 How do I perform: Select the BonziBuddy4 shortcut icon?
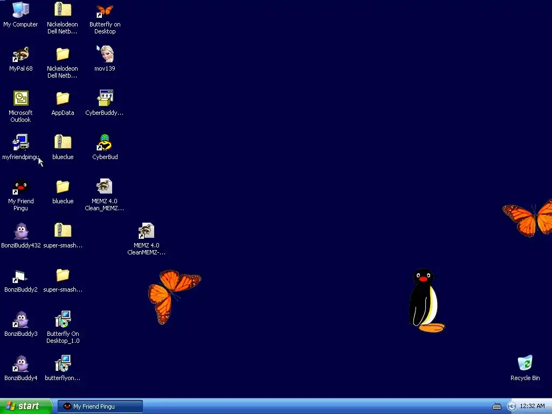20,364
